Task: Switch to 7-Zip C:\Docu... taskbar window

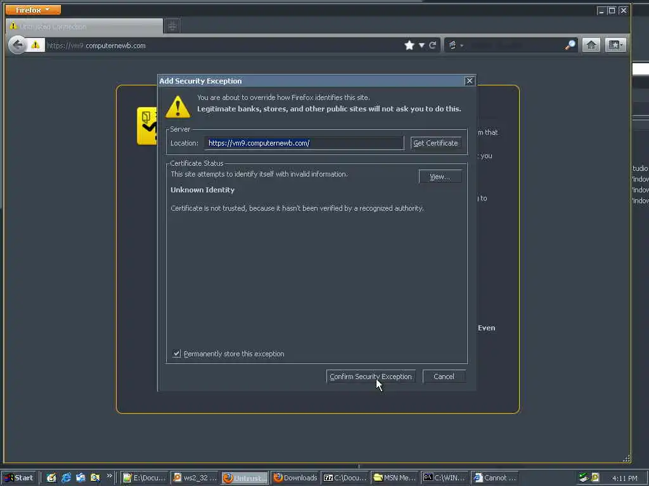Action: pos(345,478)
